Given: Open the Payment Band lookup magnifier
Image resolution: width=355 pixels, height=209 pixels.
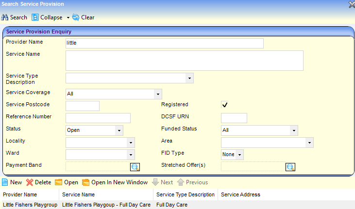Looking at the screenshot, I should click(x=135, y=167).
